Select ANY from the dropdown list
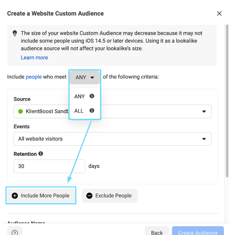 tap(80, 96)
